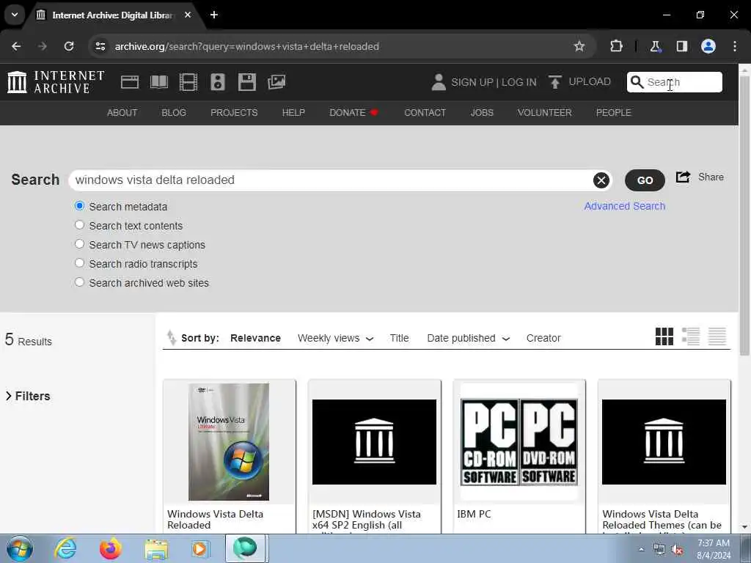Open the Windows Vista Delta Reloaded thumbnail
Viewport: 751px width, 563px height.
[229, 441]
